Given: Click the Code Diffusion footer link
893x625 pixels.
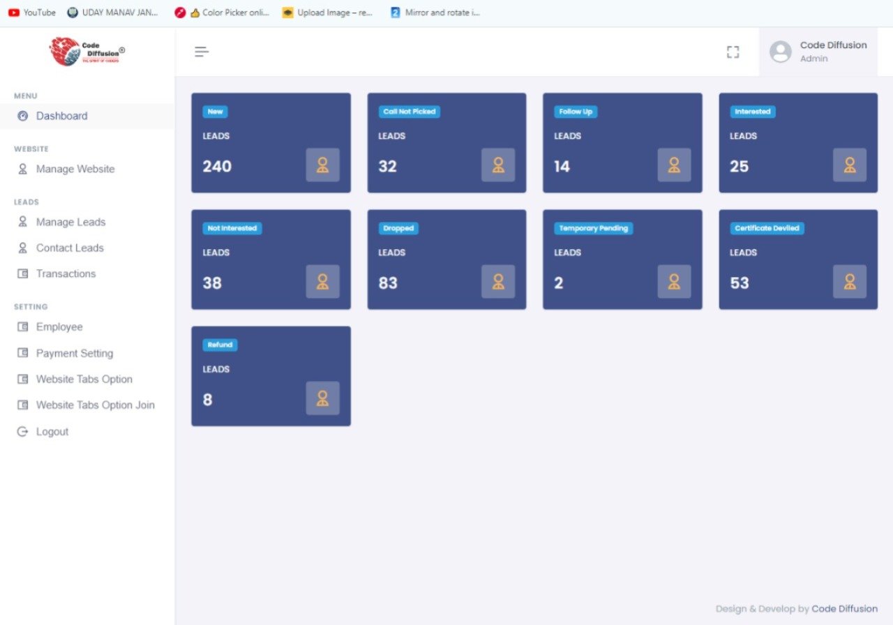Looking at the screenshot, I should [844, 609].
